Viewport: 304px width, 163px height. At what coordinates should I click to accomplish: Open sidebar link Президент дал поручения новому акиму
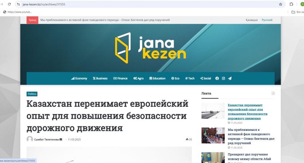pyautogui.click(x=249, y=156)
